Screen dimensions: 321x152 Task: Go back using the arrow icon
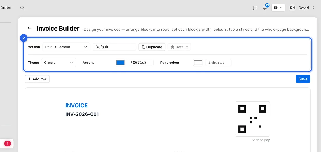29,28
